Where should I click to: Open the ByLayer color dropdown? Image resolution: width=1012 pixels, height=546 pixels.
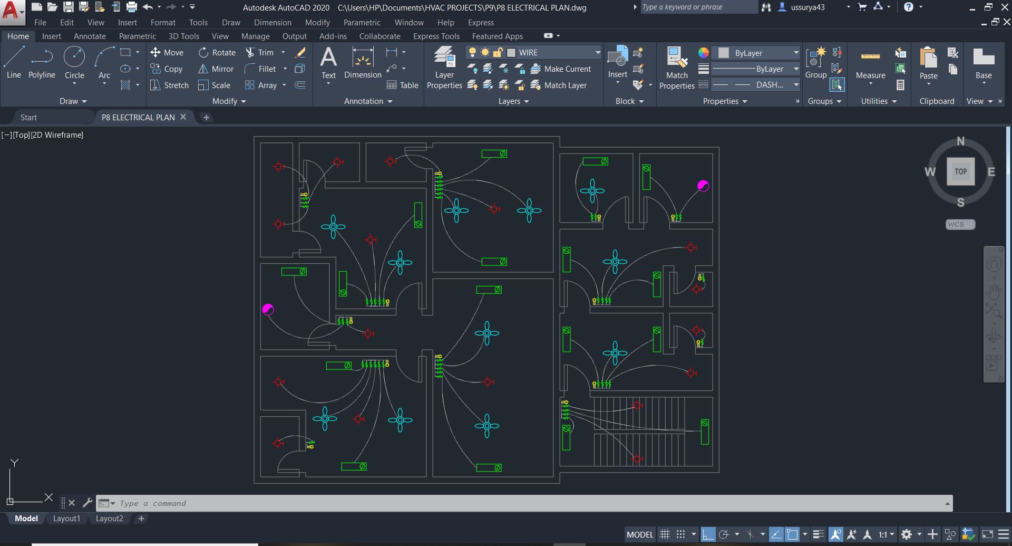click(796, 53)
